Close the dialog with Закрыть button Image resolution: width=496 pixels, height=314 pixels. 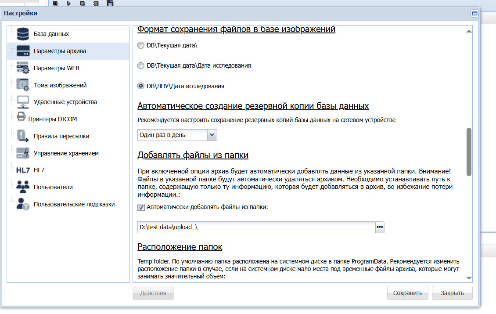[x=452, y=293]
